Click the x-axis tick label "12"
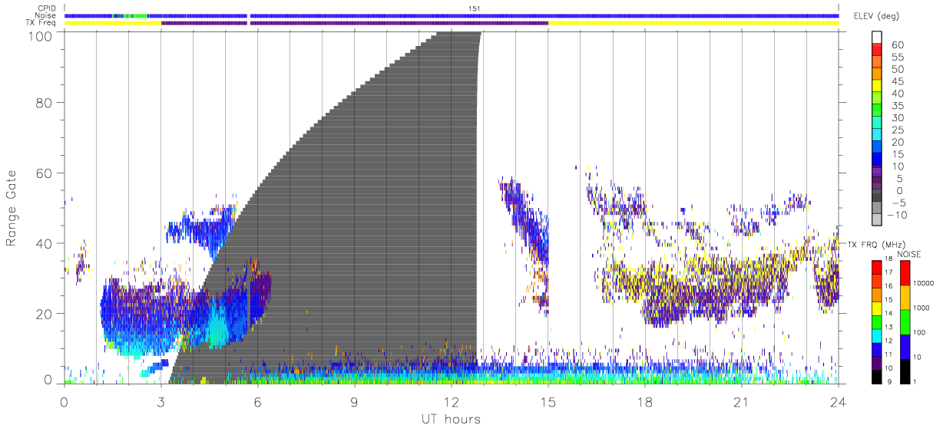Screen dimensions: 943x435 pyautogui.click(x=451, y=401)
